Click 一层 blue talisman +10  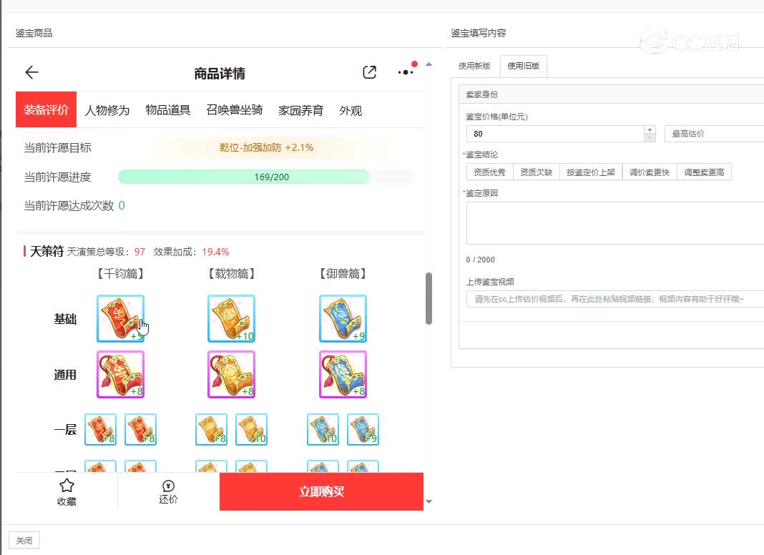click(323, 429)
